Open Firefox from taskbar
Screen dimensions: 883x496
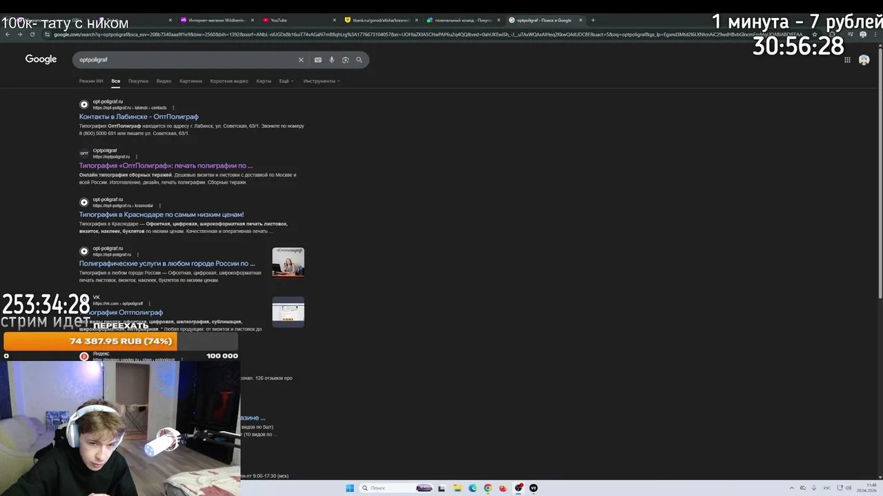[503, 488]
